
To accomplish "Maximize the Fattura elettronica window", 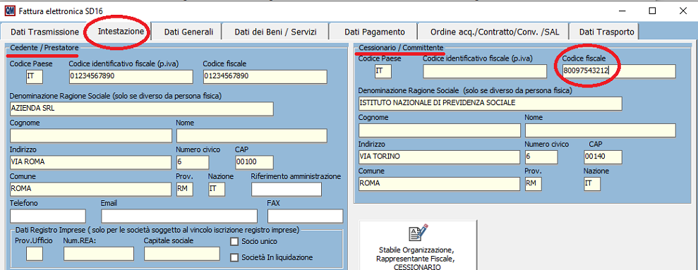I will tap(652, 11).
